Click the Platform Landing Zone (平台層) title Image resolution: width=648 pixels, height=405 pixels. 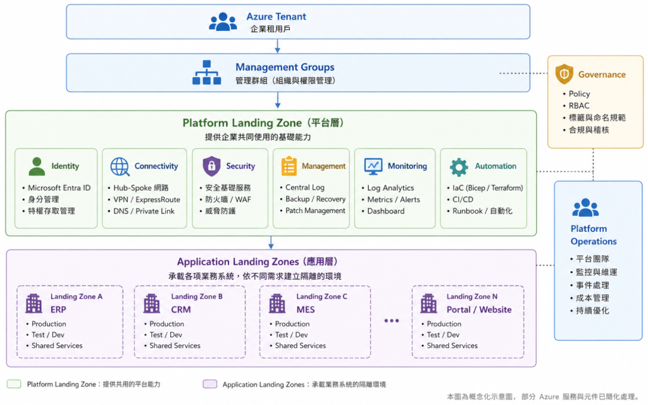point(265,123)
